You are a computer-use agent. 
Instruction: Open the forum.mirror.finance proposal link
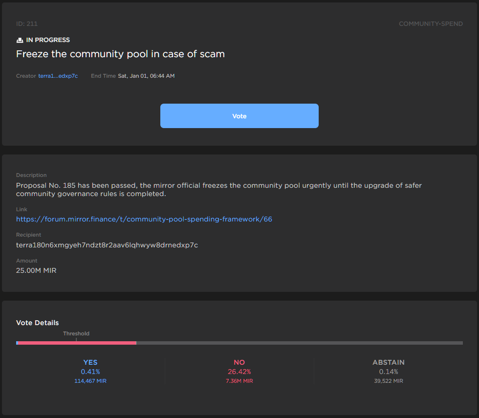144,219
